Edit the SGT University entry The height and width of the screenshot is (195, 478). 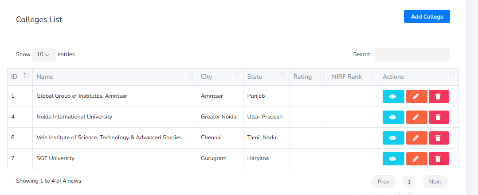click(x=416, y=159)
